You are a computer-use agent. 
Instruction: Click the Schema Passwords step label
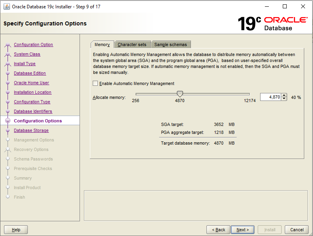(x=33, y=159)
